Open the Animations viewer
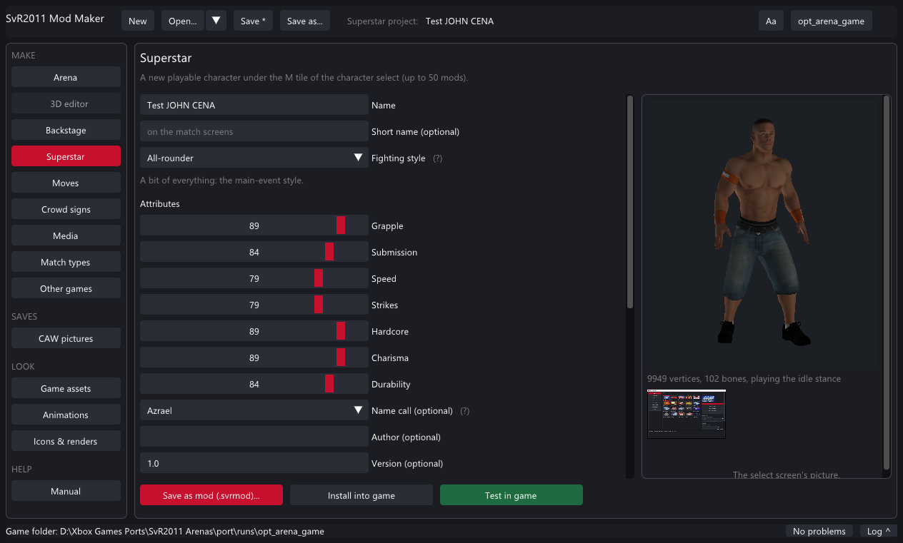This screenshot has width=903, height=543. click(66, 415)
